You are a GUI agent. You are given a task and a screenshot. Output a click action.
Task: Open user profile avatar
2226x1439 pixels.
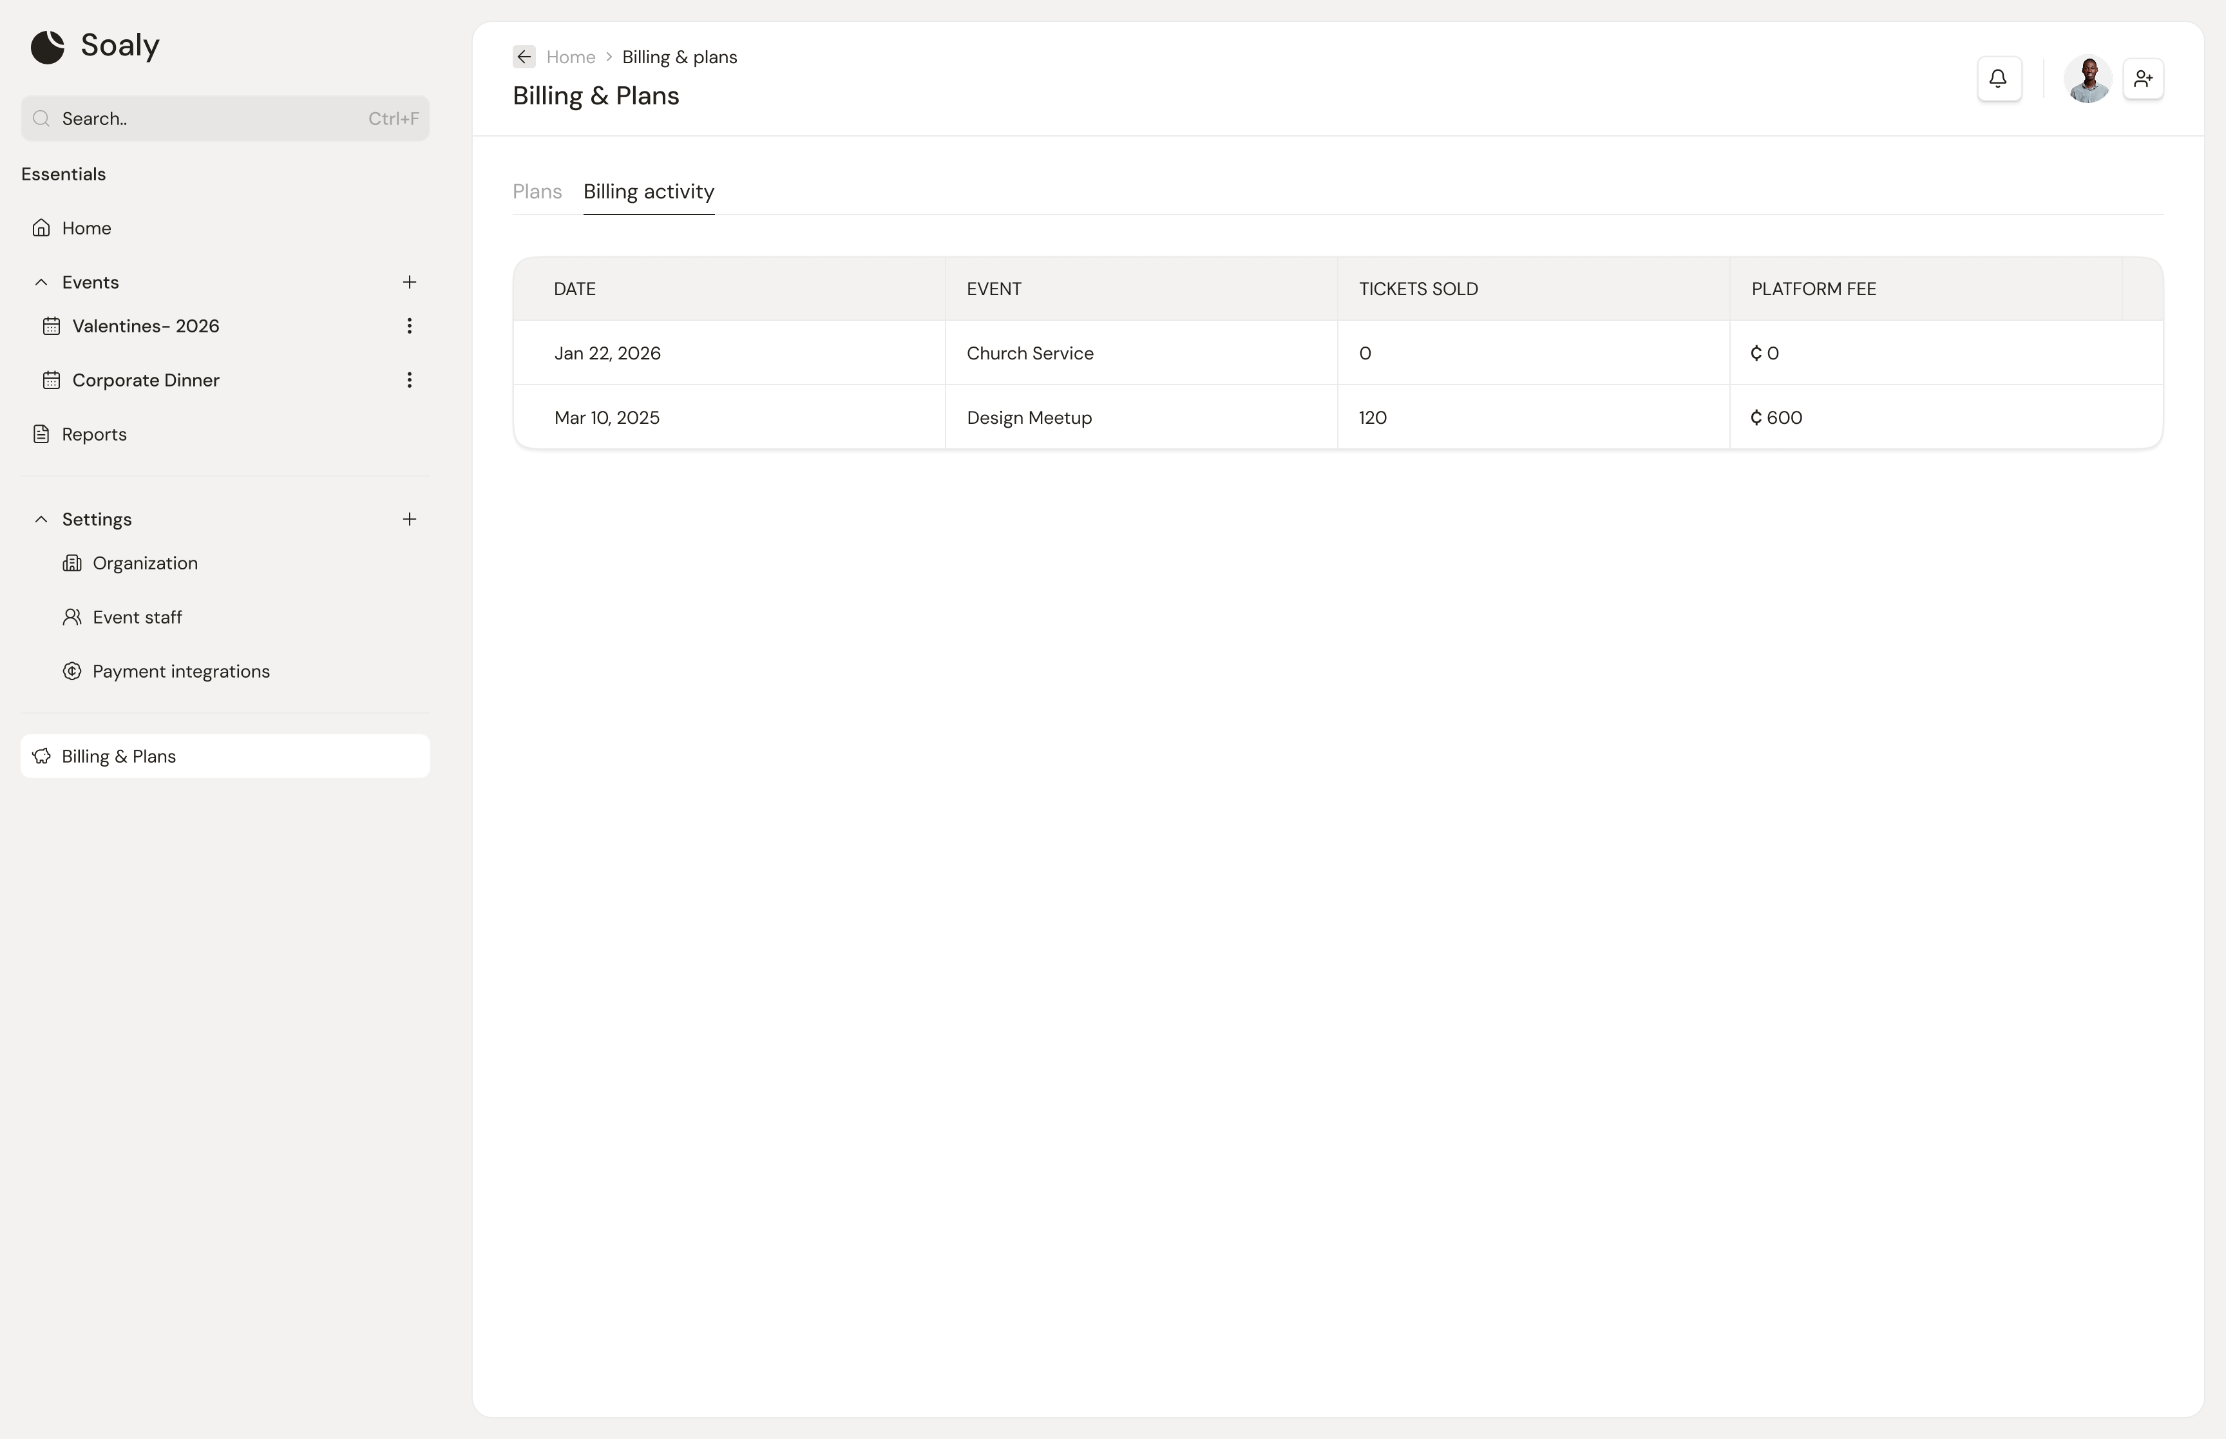(2088, 79)
